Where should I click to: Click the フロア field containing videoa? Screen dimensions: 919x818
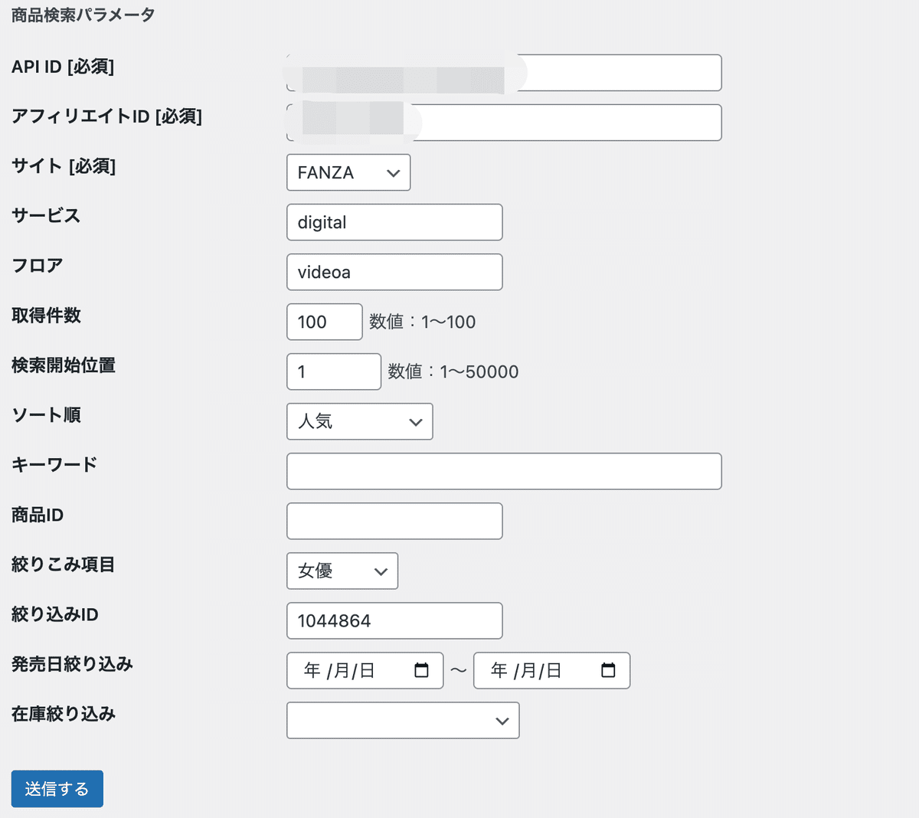coord(394,272)
